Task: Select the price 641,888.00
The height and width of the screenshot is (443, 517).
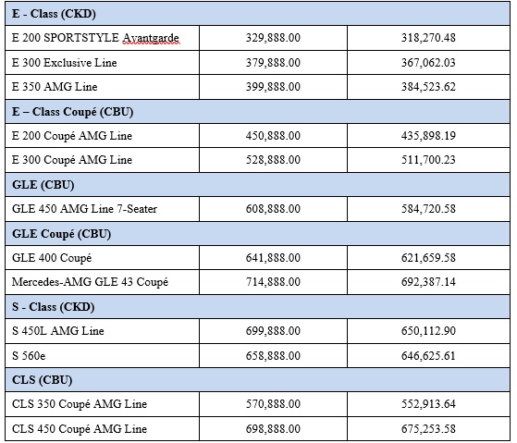Action: click(273, 258)
